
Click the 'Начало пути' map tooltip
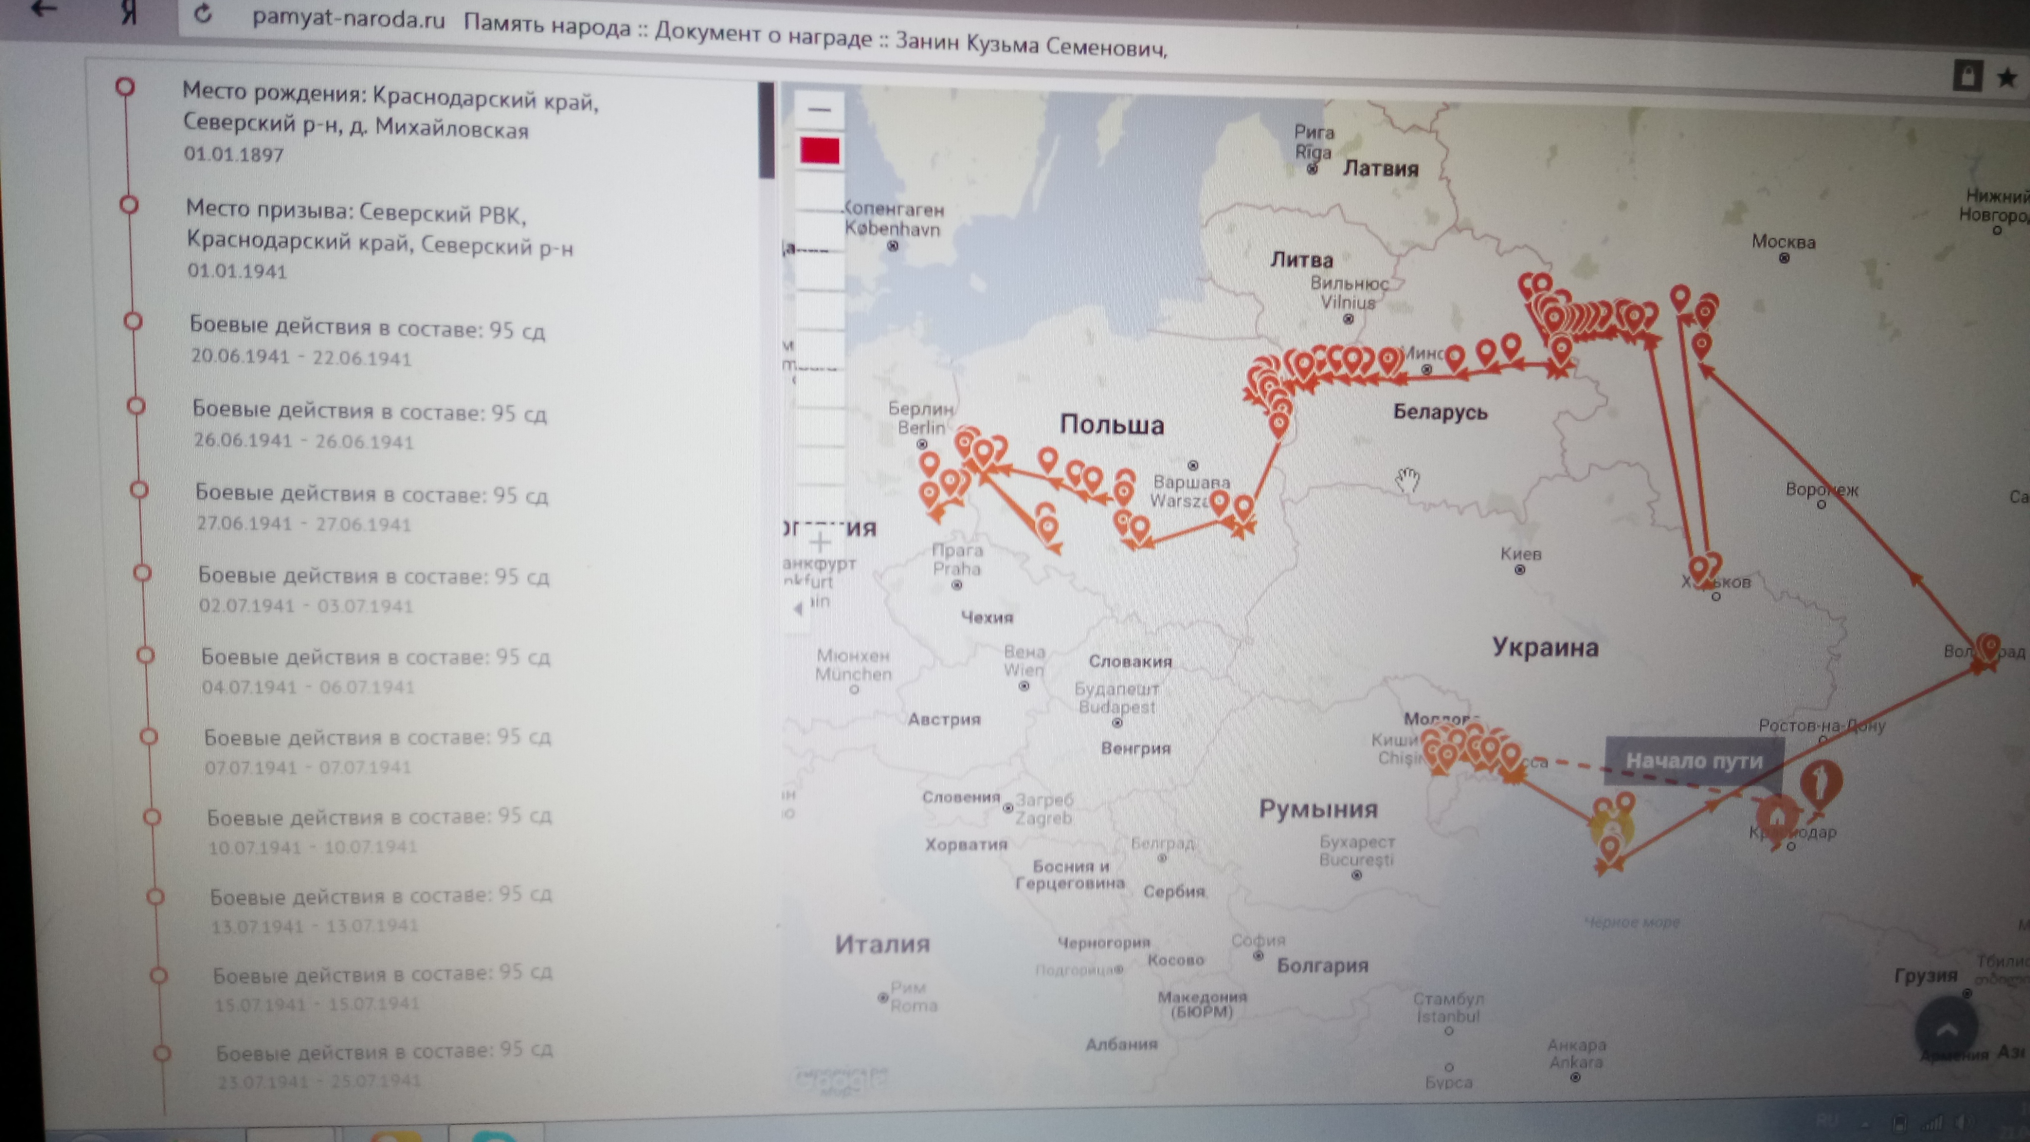pyautogui.click(x=1693, y=760)
